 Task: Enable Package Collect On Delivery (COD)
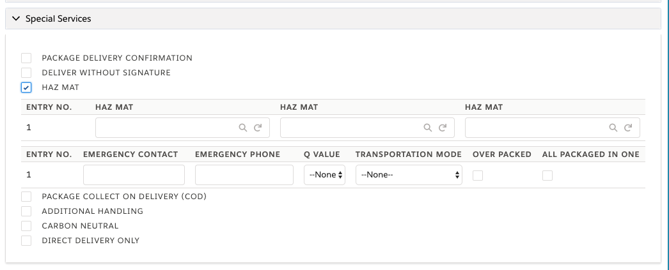[x=26, y=197]
